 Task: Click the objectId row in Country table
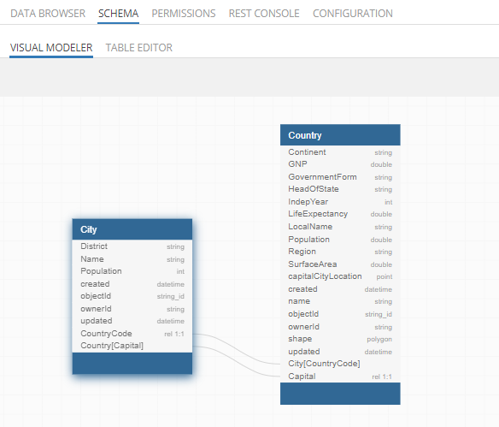tap(340, 314)
